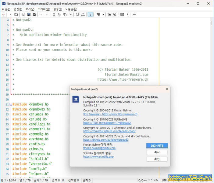Open the folding dropdown arrow in toolbar

(x=103, y=14)
